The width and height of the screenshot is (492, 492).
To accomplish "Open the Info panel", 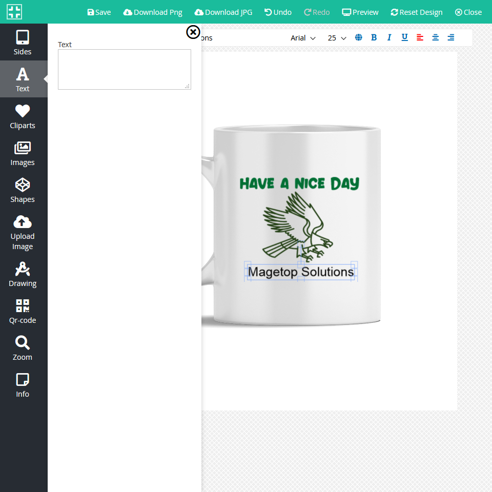I will (23, 385).
